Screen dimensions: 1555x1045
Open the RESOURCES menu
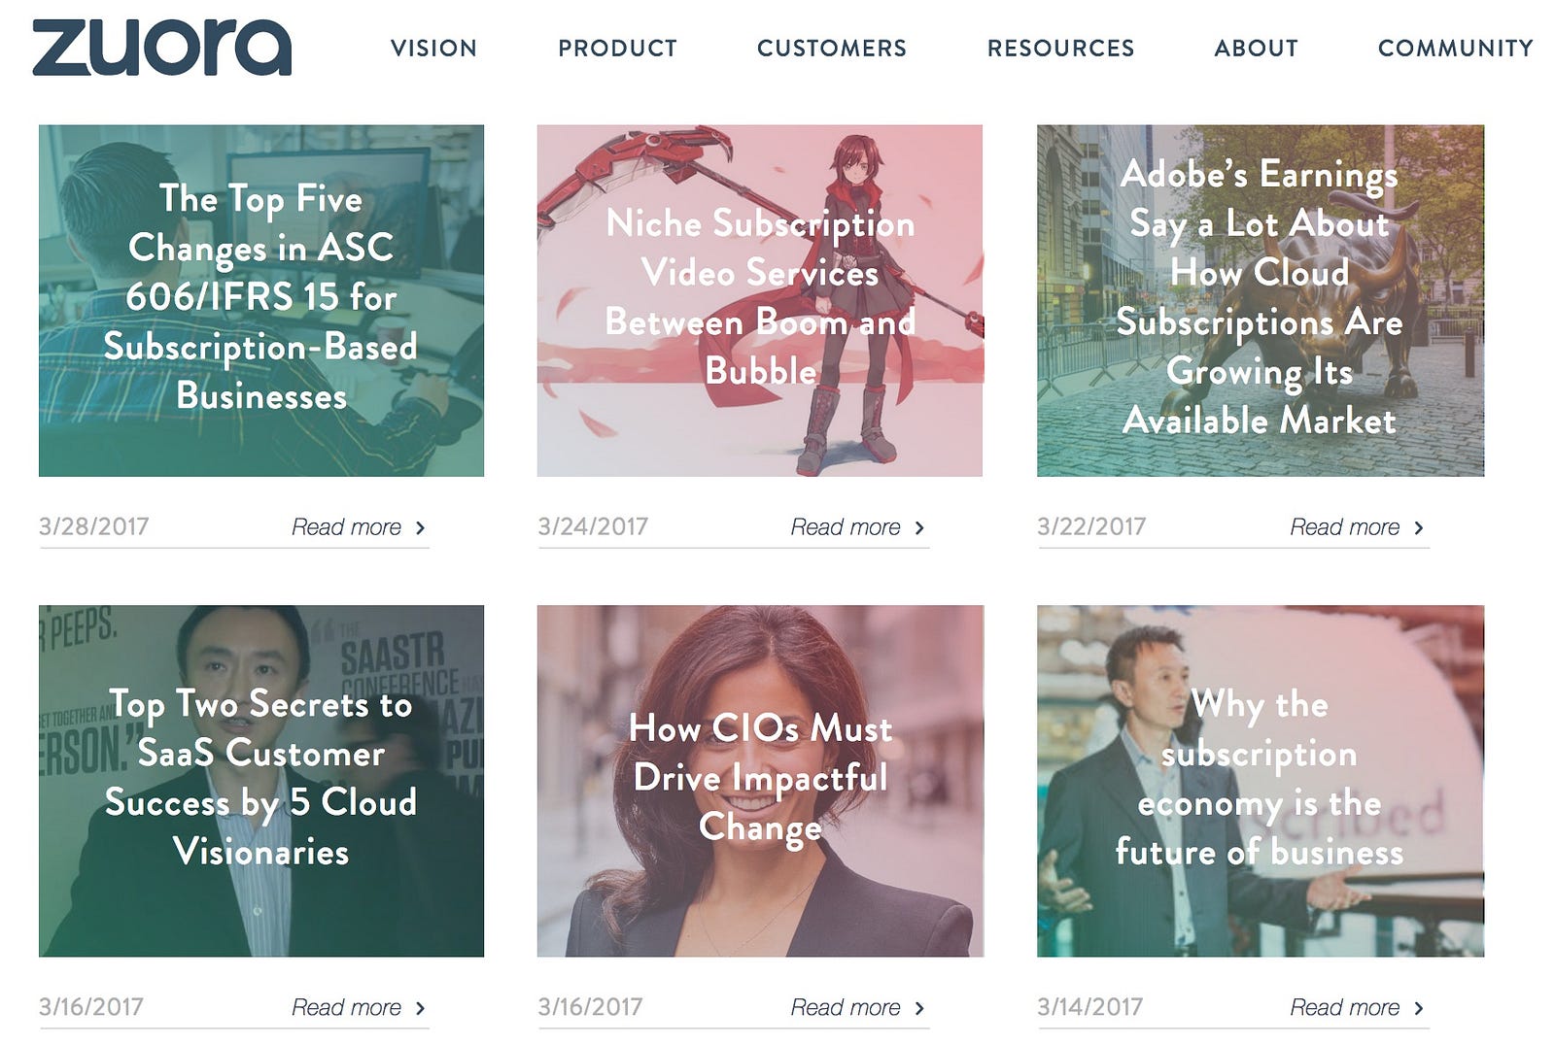(1060, 49)
